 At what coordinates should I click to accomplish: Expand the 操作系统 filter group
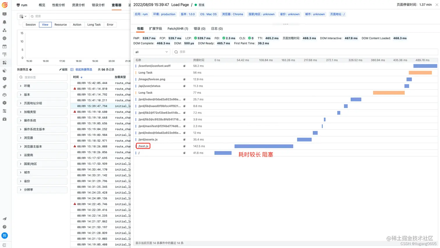42,120
